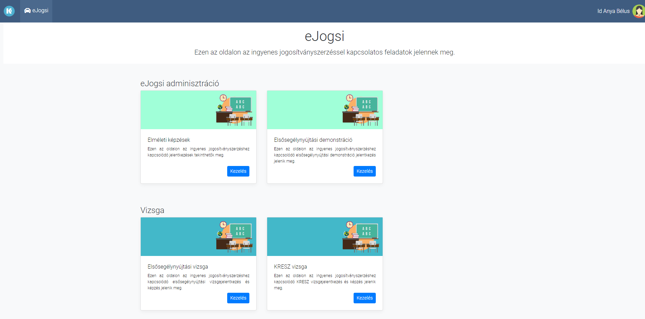The image size is (645, 319).
Task: Click the user avatar icon
Action: click(x=639, y=11)
